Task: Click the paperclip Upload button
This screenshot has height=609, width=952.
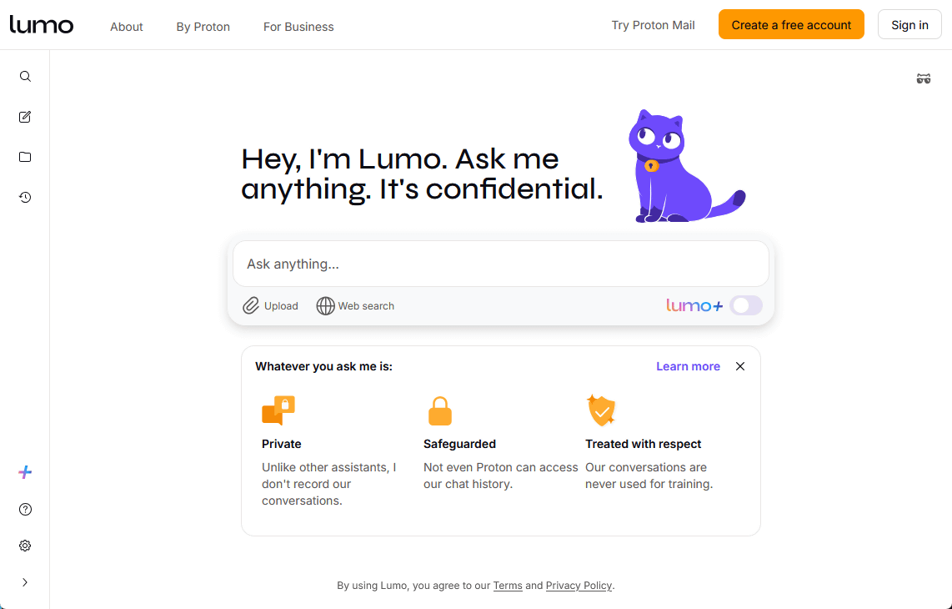Action: tap(270, 306)
